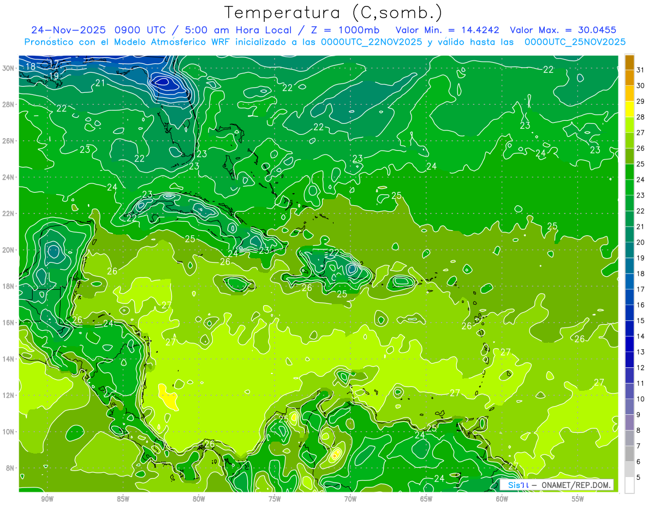This screenshot has width=655, height=506.
Task: Select the valid-until time "0000UTC_25NOV2025"
Action: tap(575, 42)
